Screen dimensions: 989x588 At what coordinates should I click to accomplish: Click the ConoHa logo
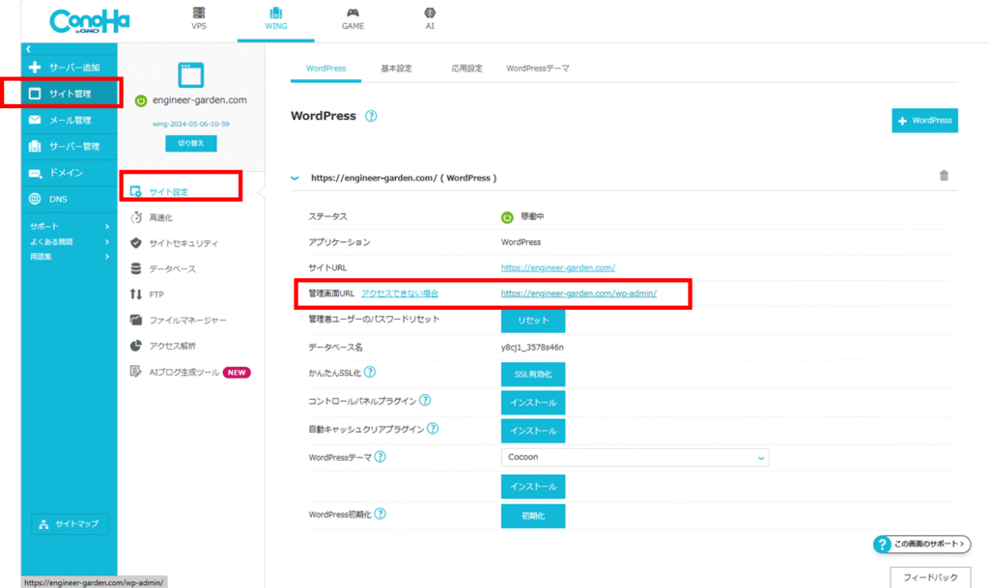[89, 21]
